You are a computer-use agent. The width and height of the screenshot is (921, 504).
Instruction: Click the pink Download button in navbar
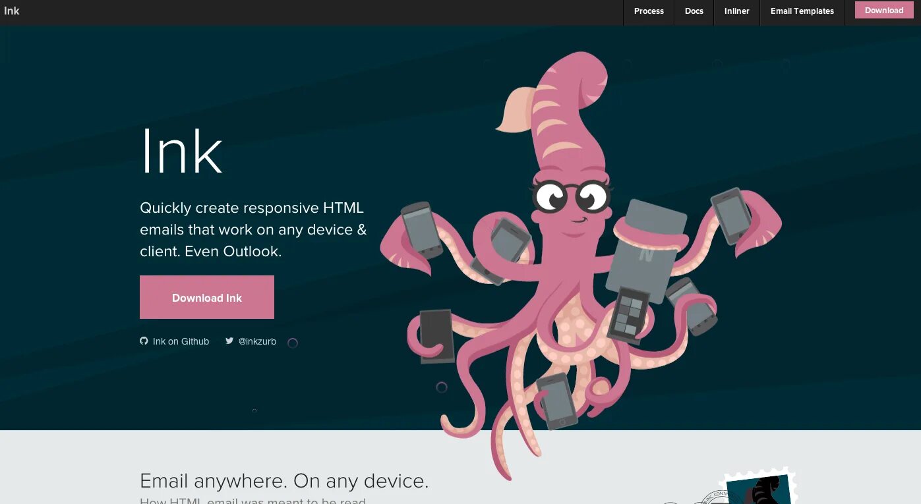coord(884,10)
